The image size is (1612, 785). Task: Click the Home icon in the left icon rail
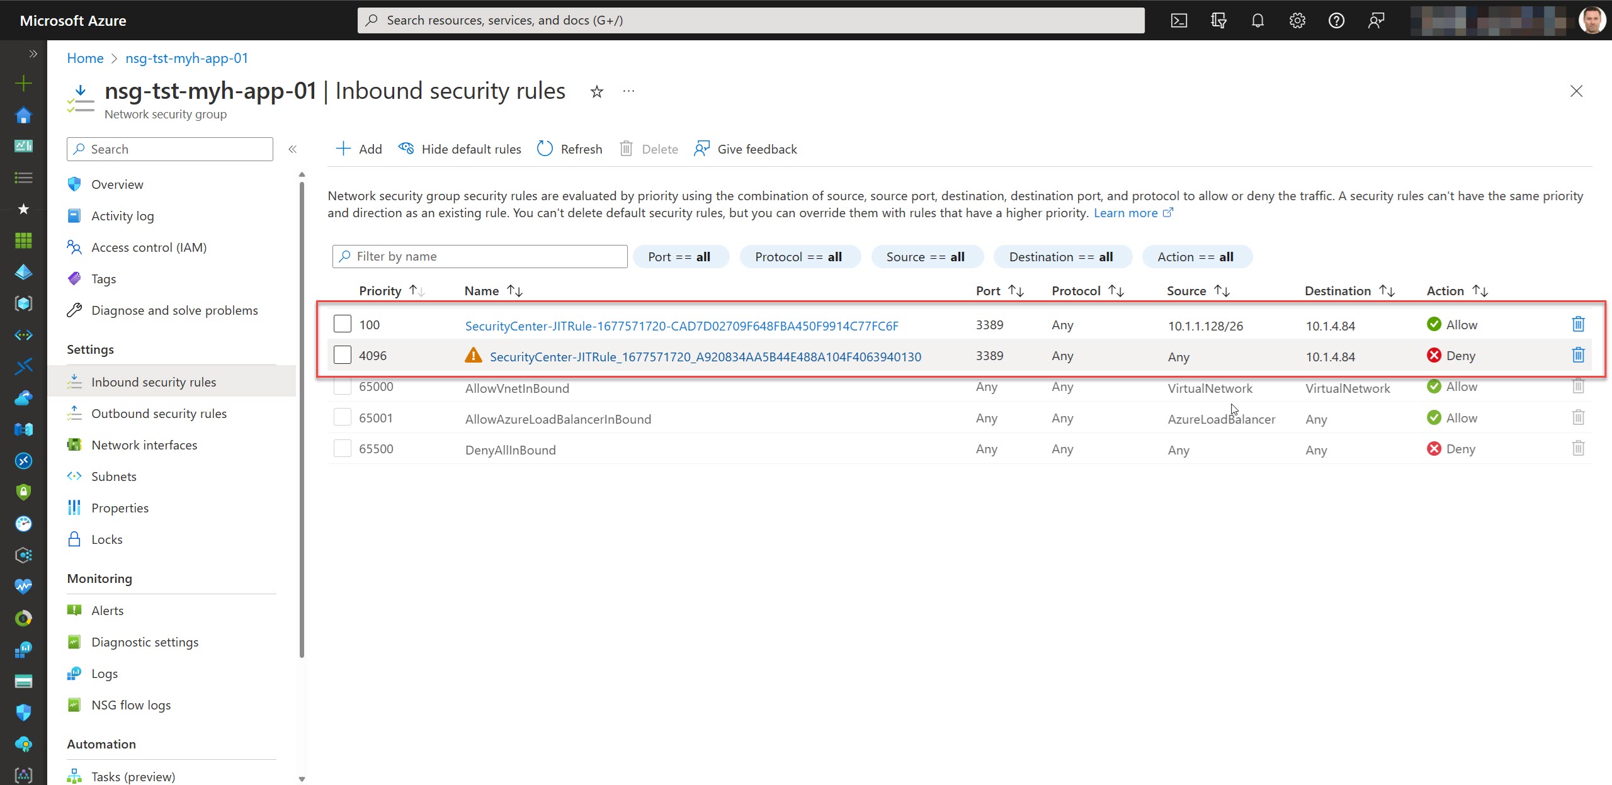click(x=23, y=115)
